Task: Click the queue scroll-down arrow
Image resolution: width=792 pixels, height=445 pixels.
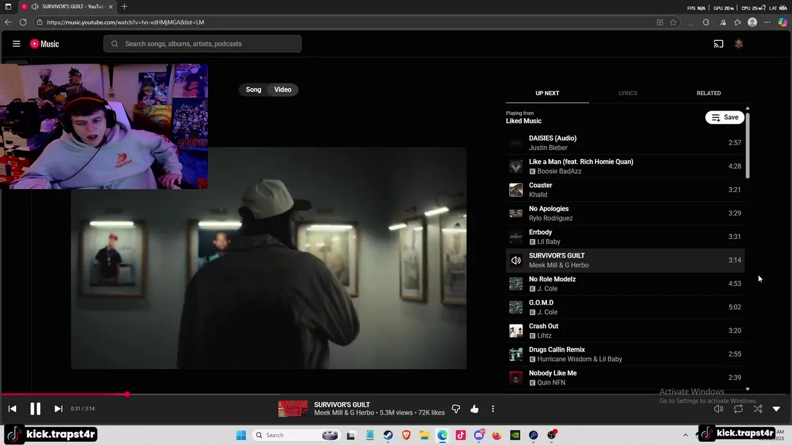Action: [747, 389]
